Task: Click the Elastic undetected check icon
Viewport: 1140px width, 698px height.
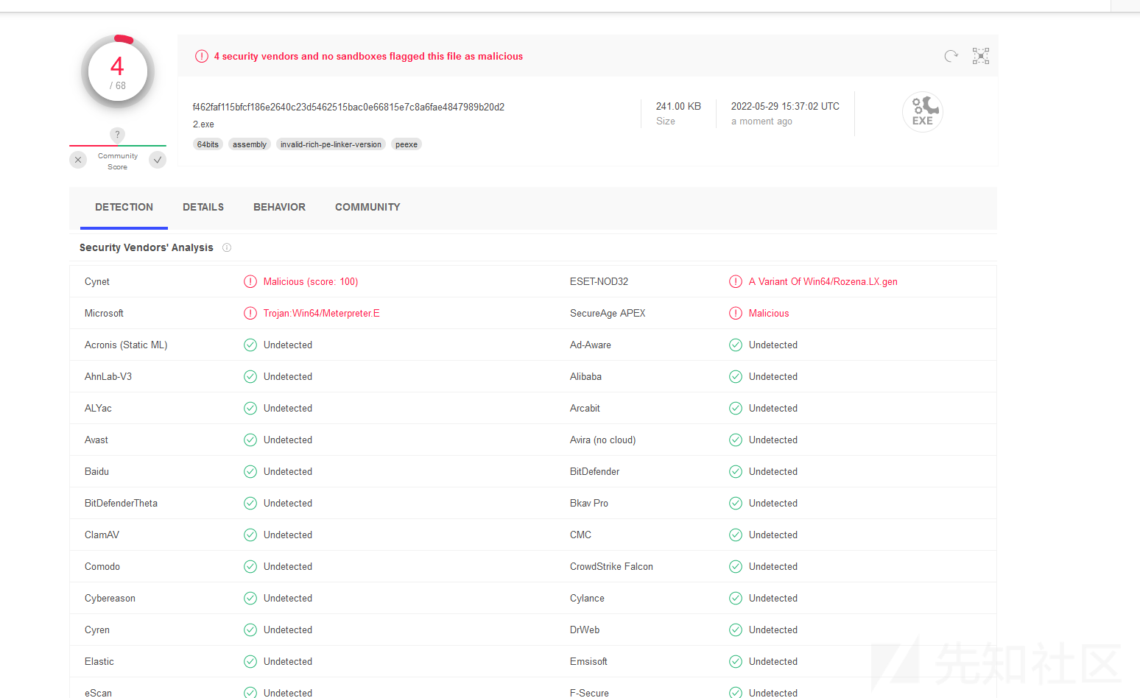Action: point(250,661)
